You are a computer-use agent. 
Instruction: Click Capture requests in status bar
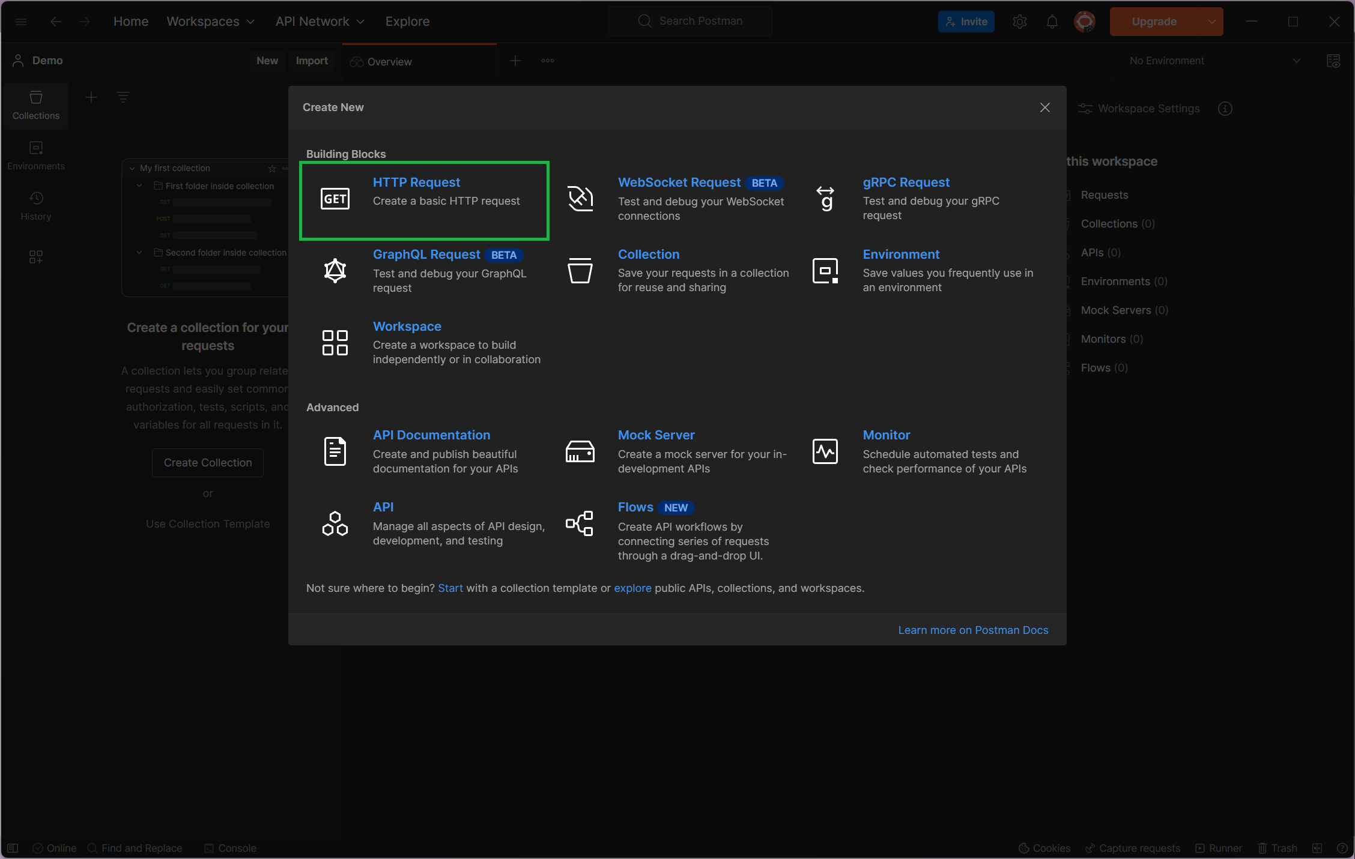pos(1133,848)
